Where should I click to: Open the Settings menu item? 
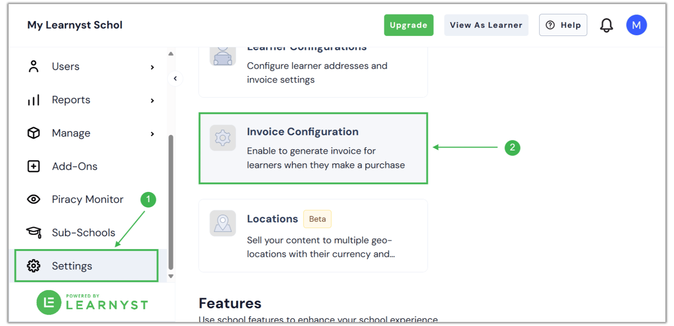coord(72,266)
